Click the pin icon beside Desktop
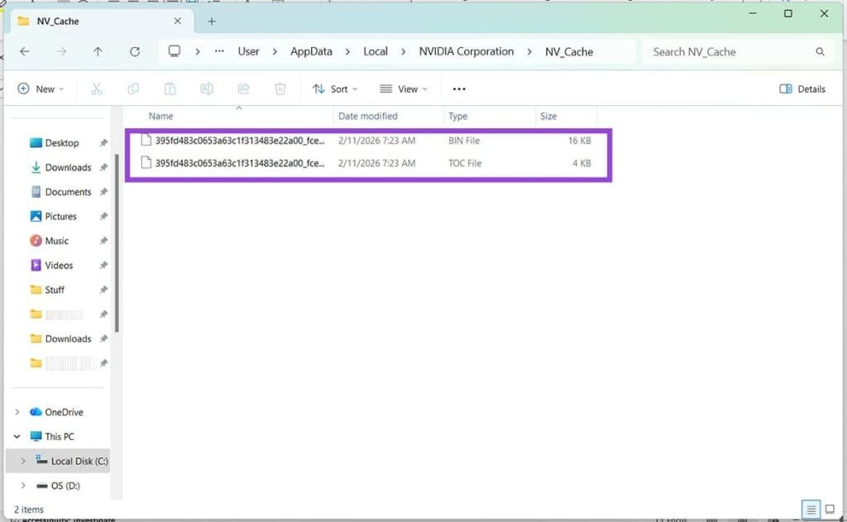 103,143
